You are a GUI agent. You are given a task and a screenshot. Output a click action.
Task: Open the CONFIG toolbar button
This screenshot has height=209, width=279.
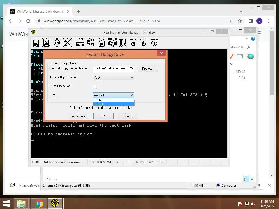(123, 42)
